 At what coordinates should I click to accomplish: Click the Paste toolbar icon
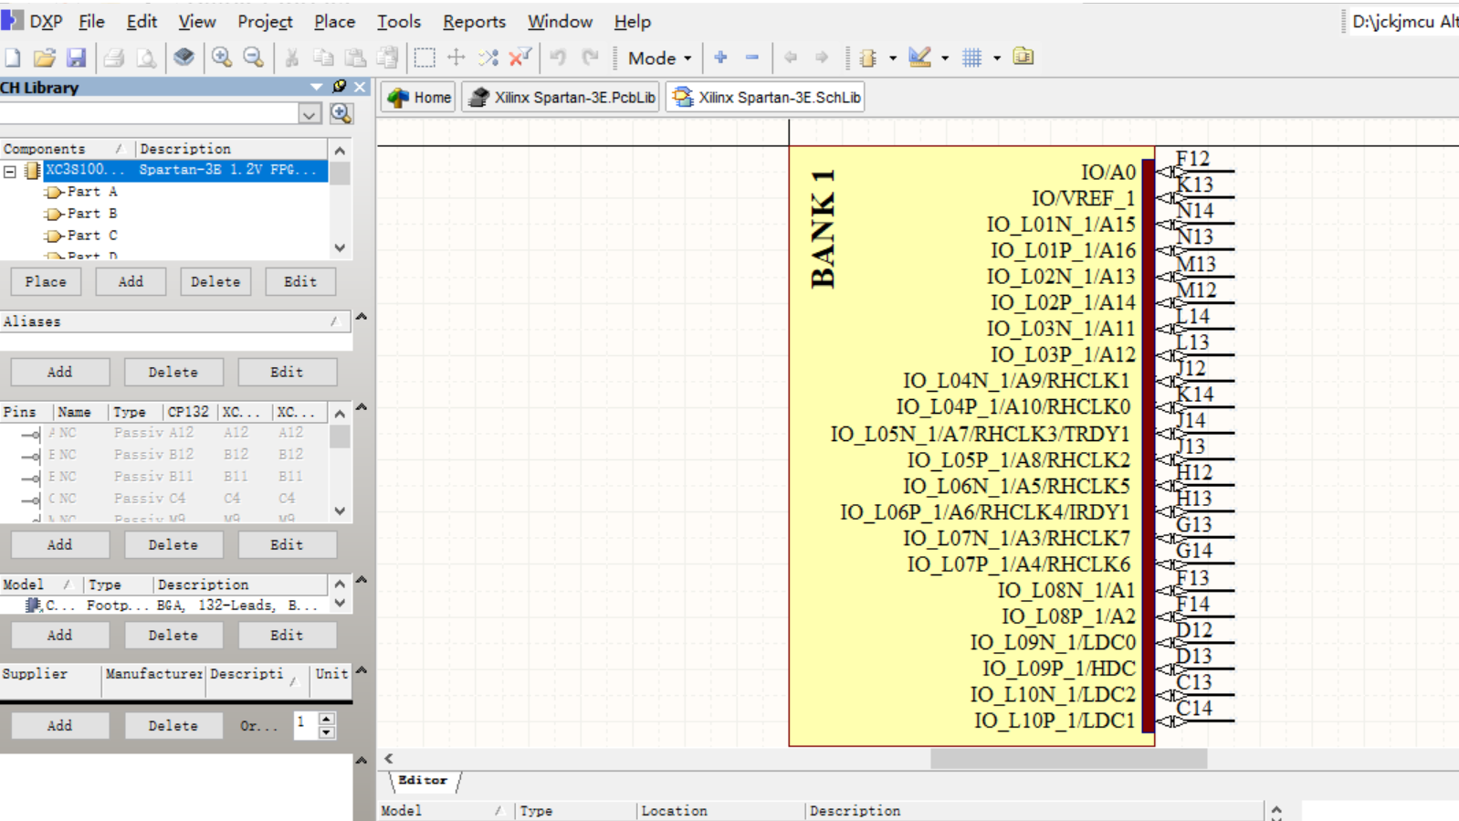355,58
